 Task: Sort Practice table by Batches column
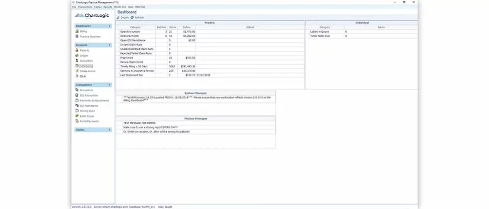(161, 27)
